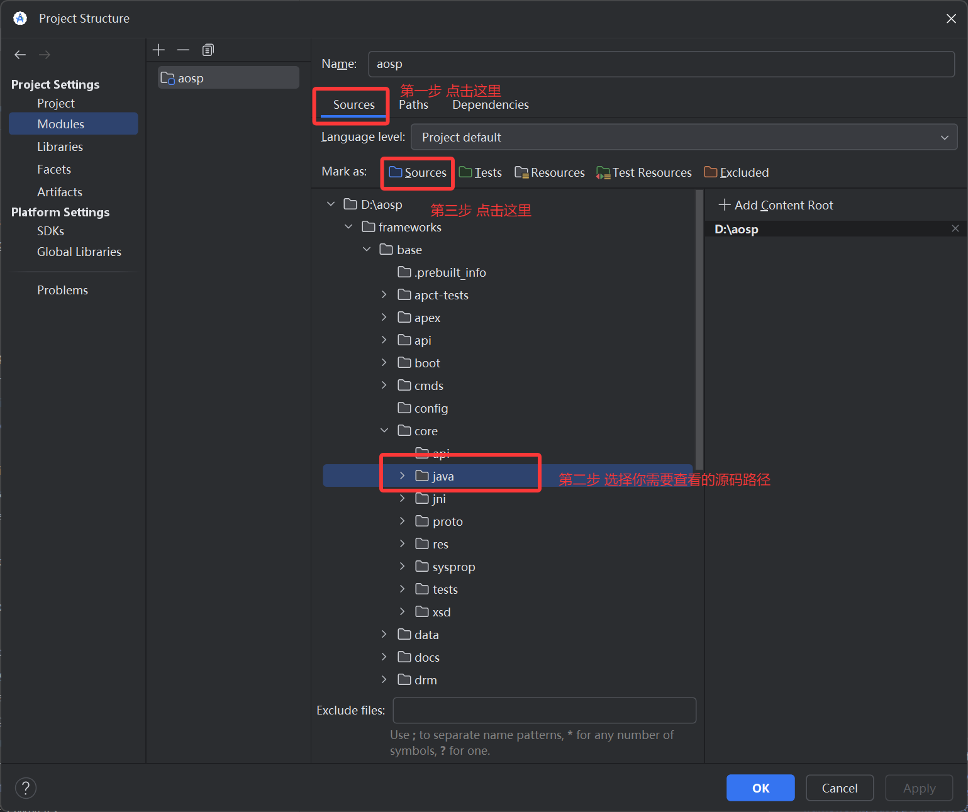Open Project settings in sidebar

(x=56, y=103)
